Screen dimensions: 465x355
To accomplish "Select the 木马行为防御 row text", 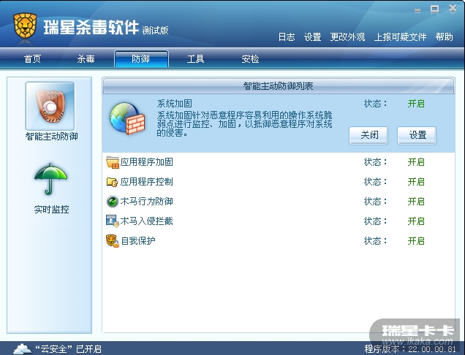I will (x=146, y=202).
